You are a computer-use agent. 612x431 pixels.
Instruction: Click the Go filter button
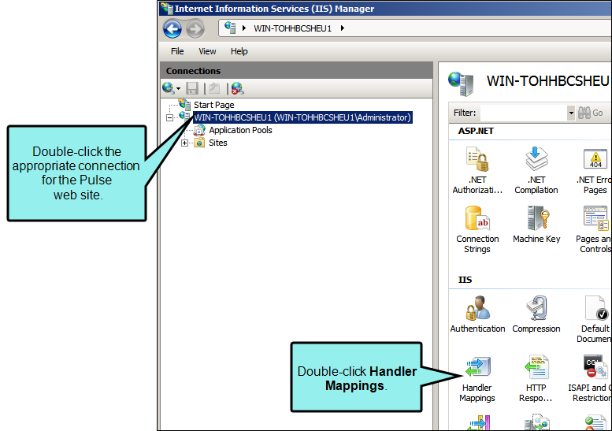pos(591,113)
